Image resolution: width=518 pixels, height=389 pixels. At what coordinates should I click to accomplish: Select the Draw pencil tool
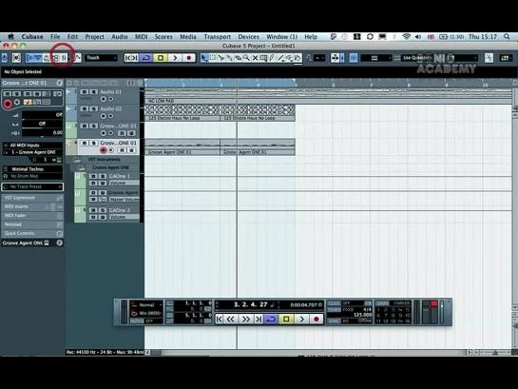[272, 58]
